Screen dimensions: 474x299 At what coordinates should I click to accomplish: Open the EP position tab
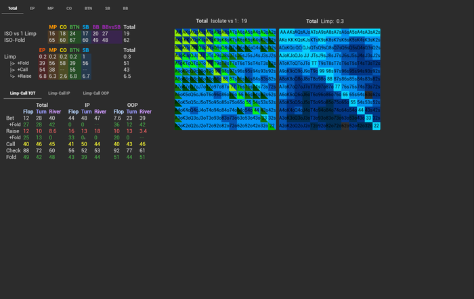(x=32, y=9)
